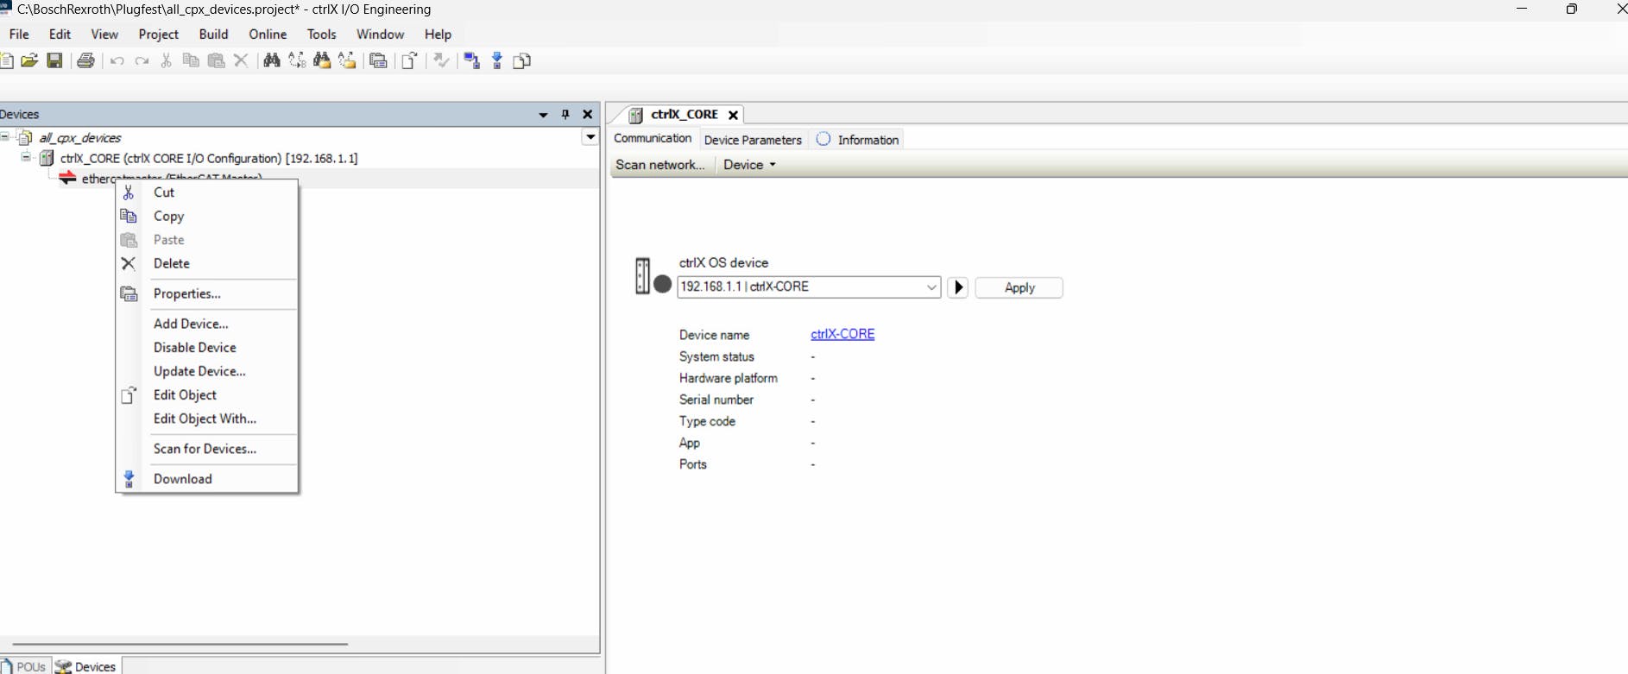
Task: Choose Delete from the context menu
Action: tap(207, 263)
